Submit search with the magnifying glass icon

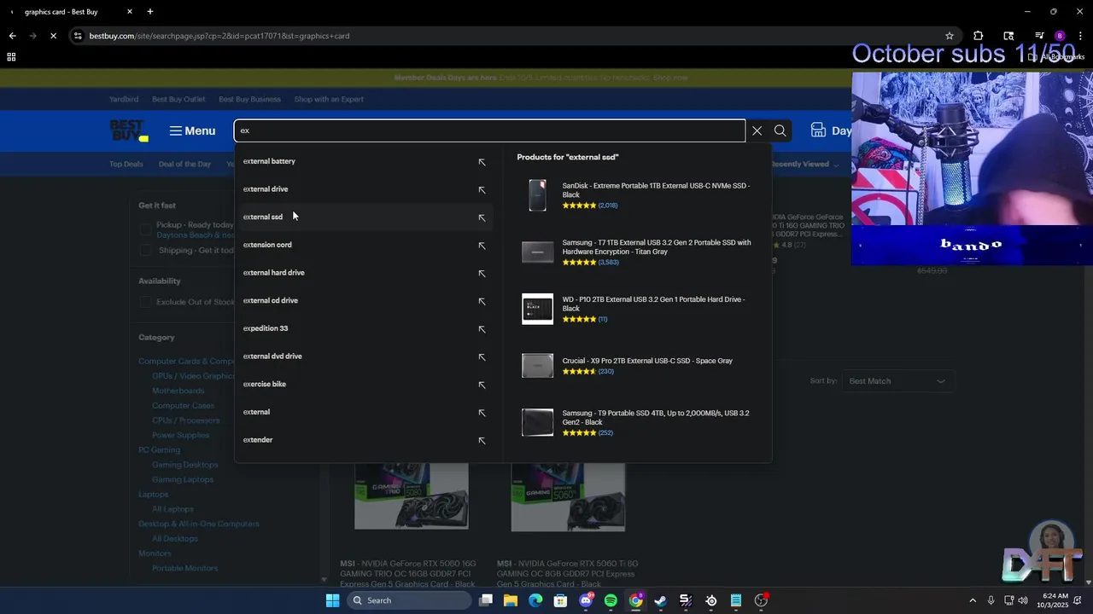tap(780, 130)
